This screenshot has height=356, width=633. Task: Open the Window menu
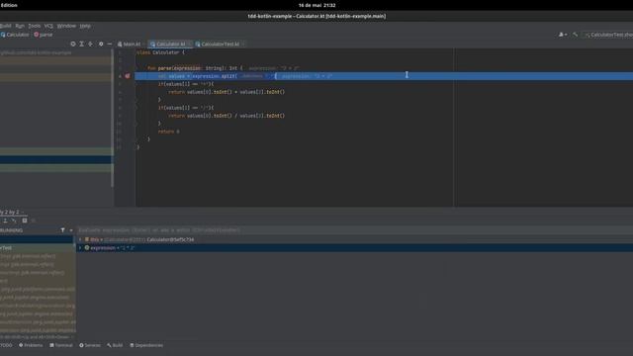point(66,26)
